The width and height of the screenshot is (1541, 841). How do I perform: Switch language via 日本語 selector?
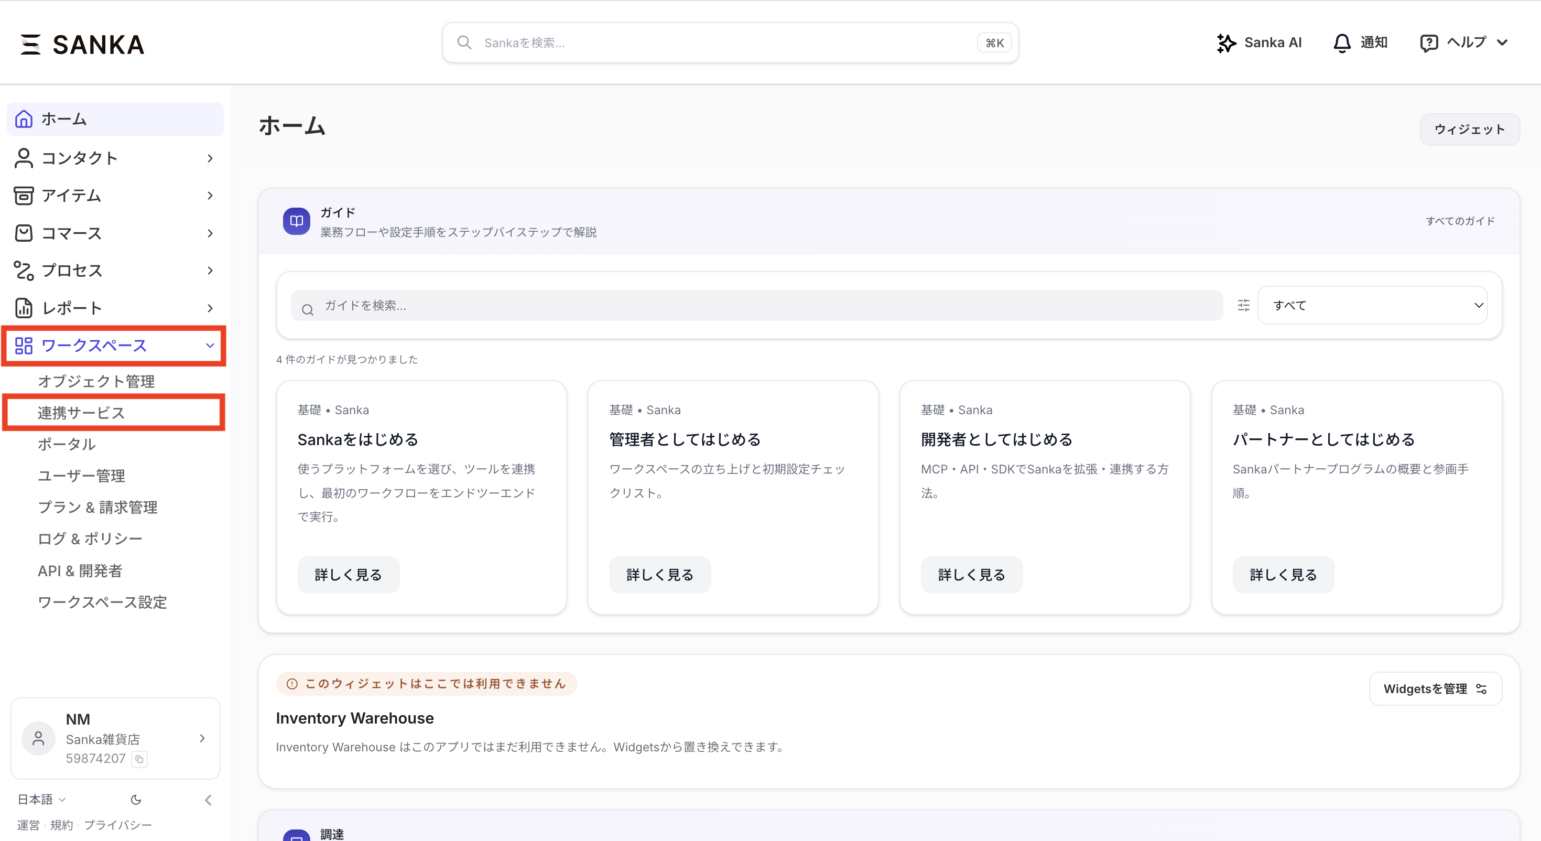tap(41, 800)
